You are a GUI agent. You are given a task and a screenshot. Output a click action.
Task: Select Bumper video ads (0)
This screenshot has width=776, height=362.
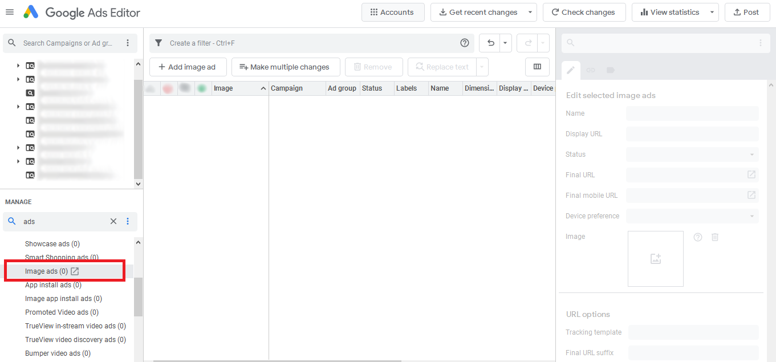[x=58, y=353]
